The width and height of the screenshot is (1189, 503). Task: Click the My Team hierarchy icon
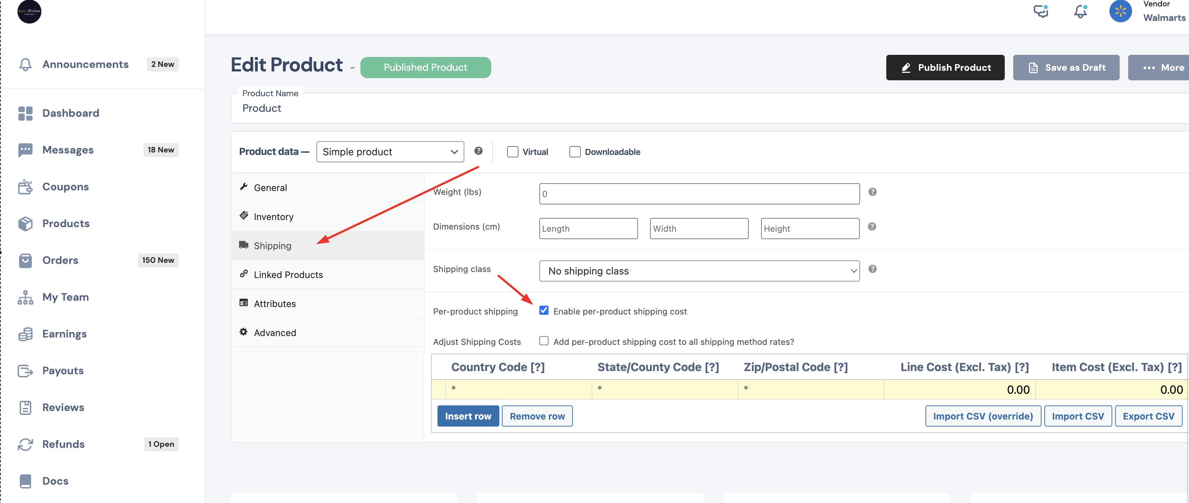[25, 297]
